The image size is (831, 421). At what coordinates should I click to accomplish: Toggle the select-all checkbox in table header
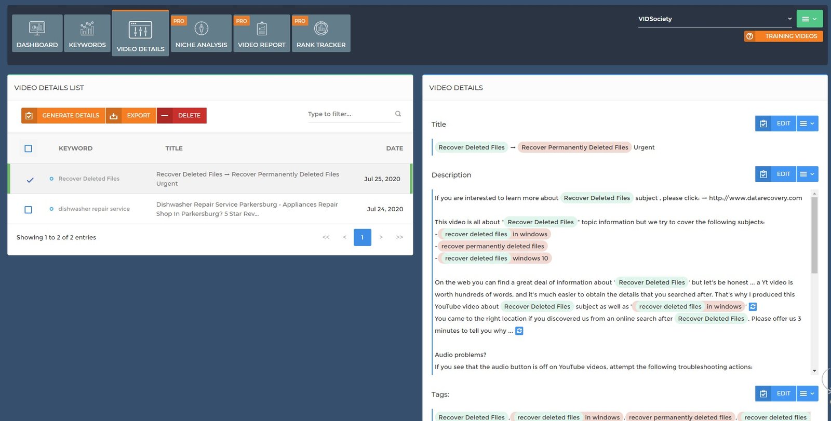(x=29, y=148)
